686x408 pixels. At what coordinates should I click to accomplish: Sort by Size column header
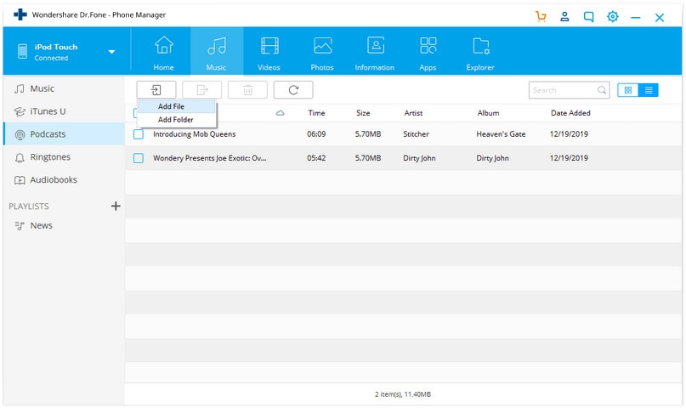click(363, 113)
